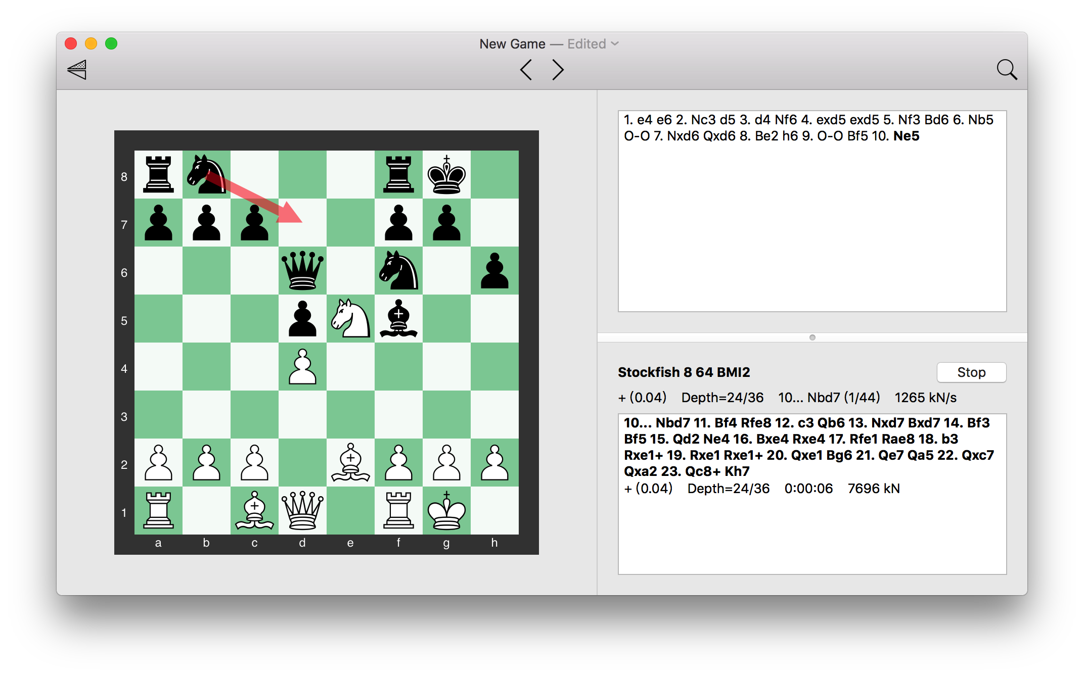Step forward one move with right arrow
The width and height of the screenshot is (1084, 676).
point(558,70)
